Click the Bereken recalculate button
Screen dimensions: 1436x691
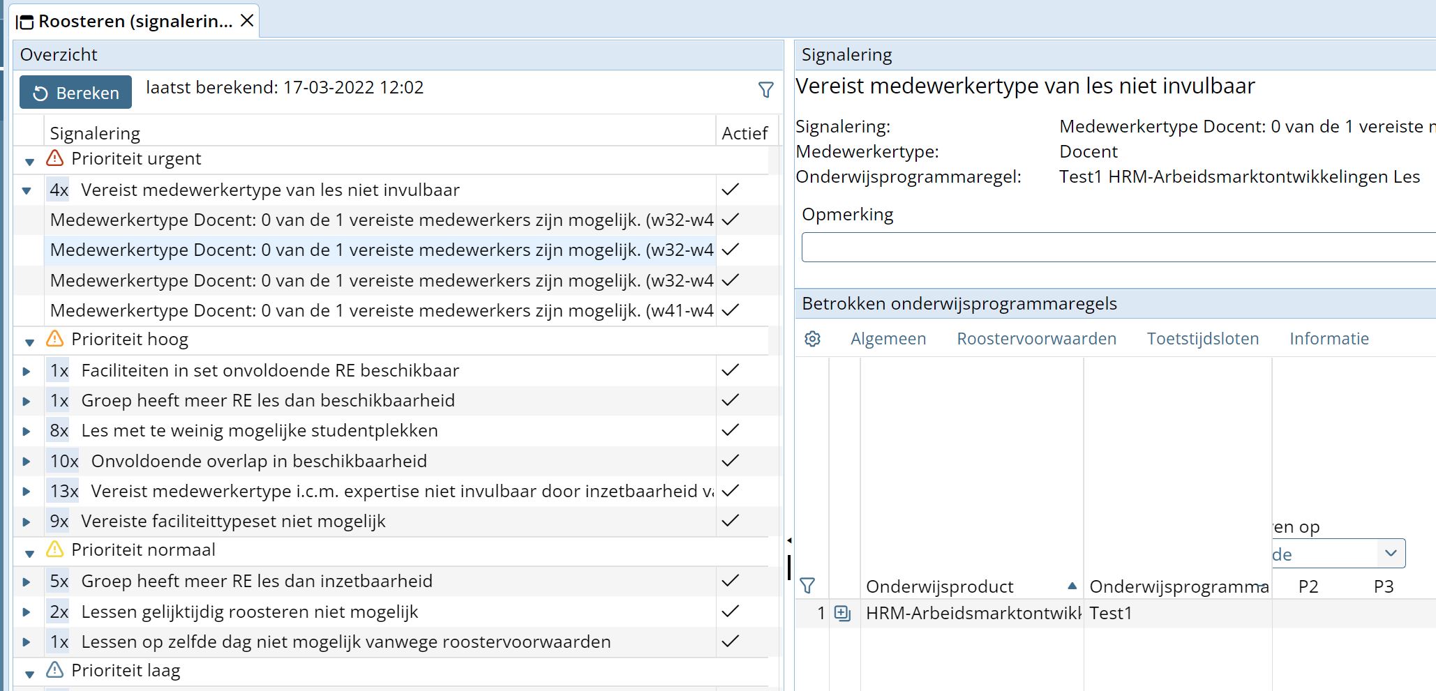(x=75, y=92)
